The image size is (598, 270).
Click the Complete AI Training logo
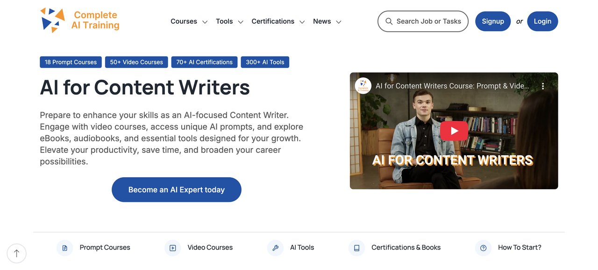79,20
